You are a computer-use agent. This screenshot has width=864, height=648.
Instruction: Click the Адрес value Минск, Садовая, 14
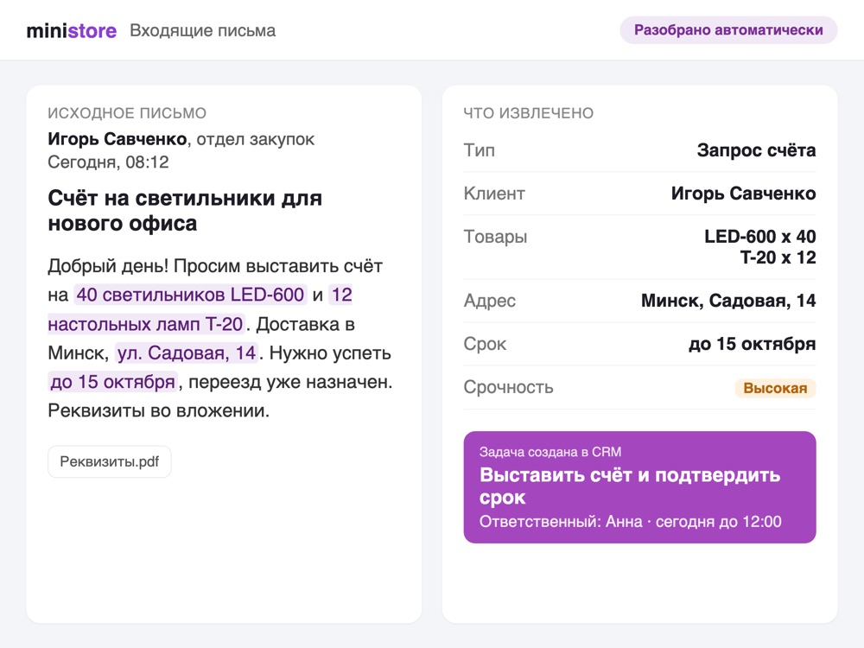(x=728, y=301)
